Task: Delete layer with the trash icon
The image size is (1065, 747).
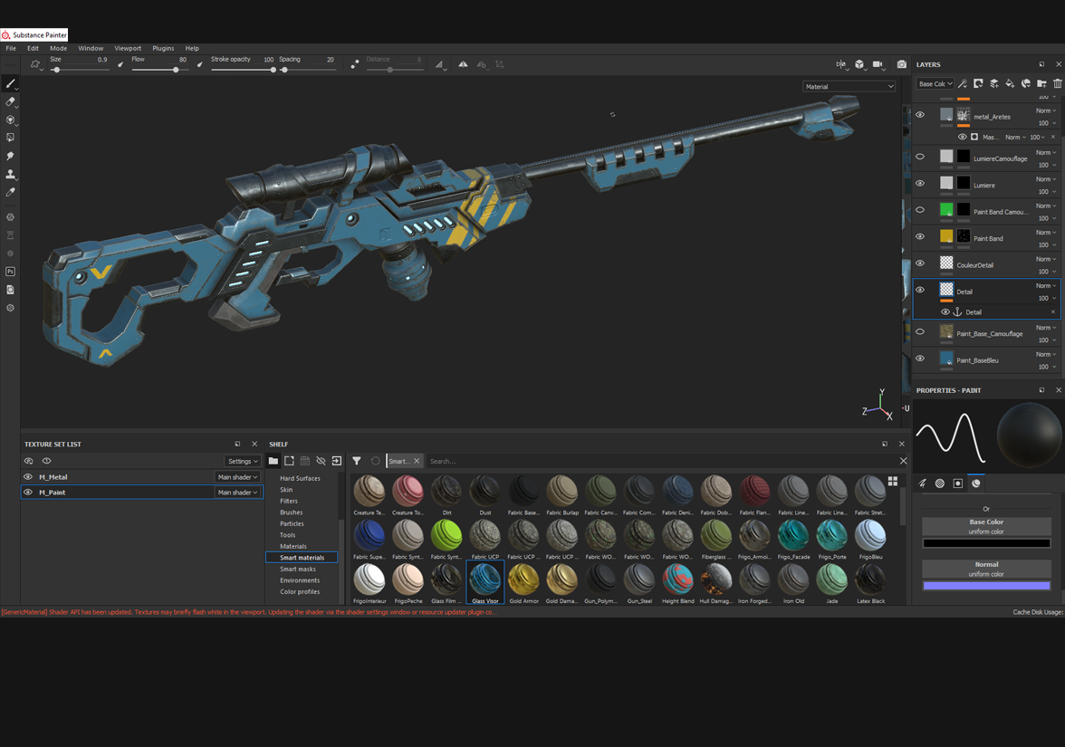Action: 1057,84
